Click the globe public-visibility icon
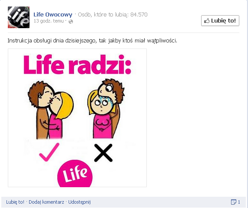248x208 pixels. pyautogui.click(x=71, y=22)
